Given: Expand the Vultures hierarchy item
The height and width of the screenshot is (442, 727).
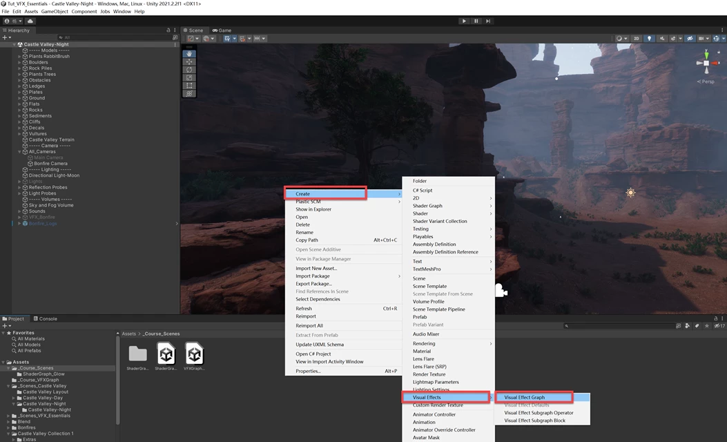Looking at the screenshot, I should [19, 134].
